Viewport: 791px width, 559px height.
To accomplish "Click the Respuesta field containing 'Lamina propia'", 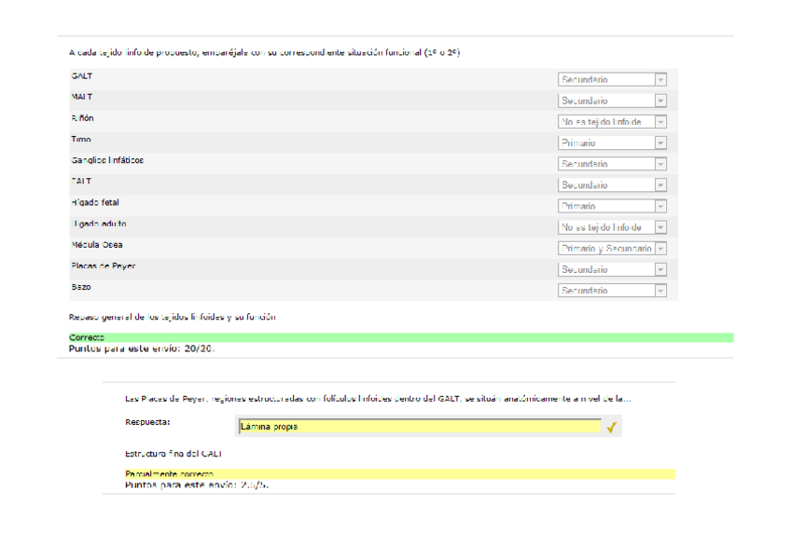I will (419, 427).
